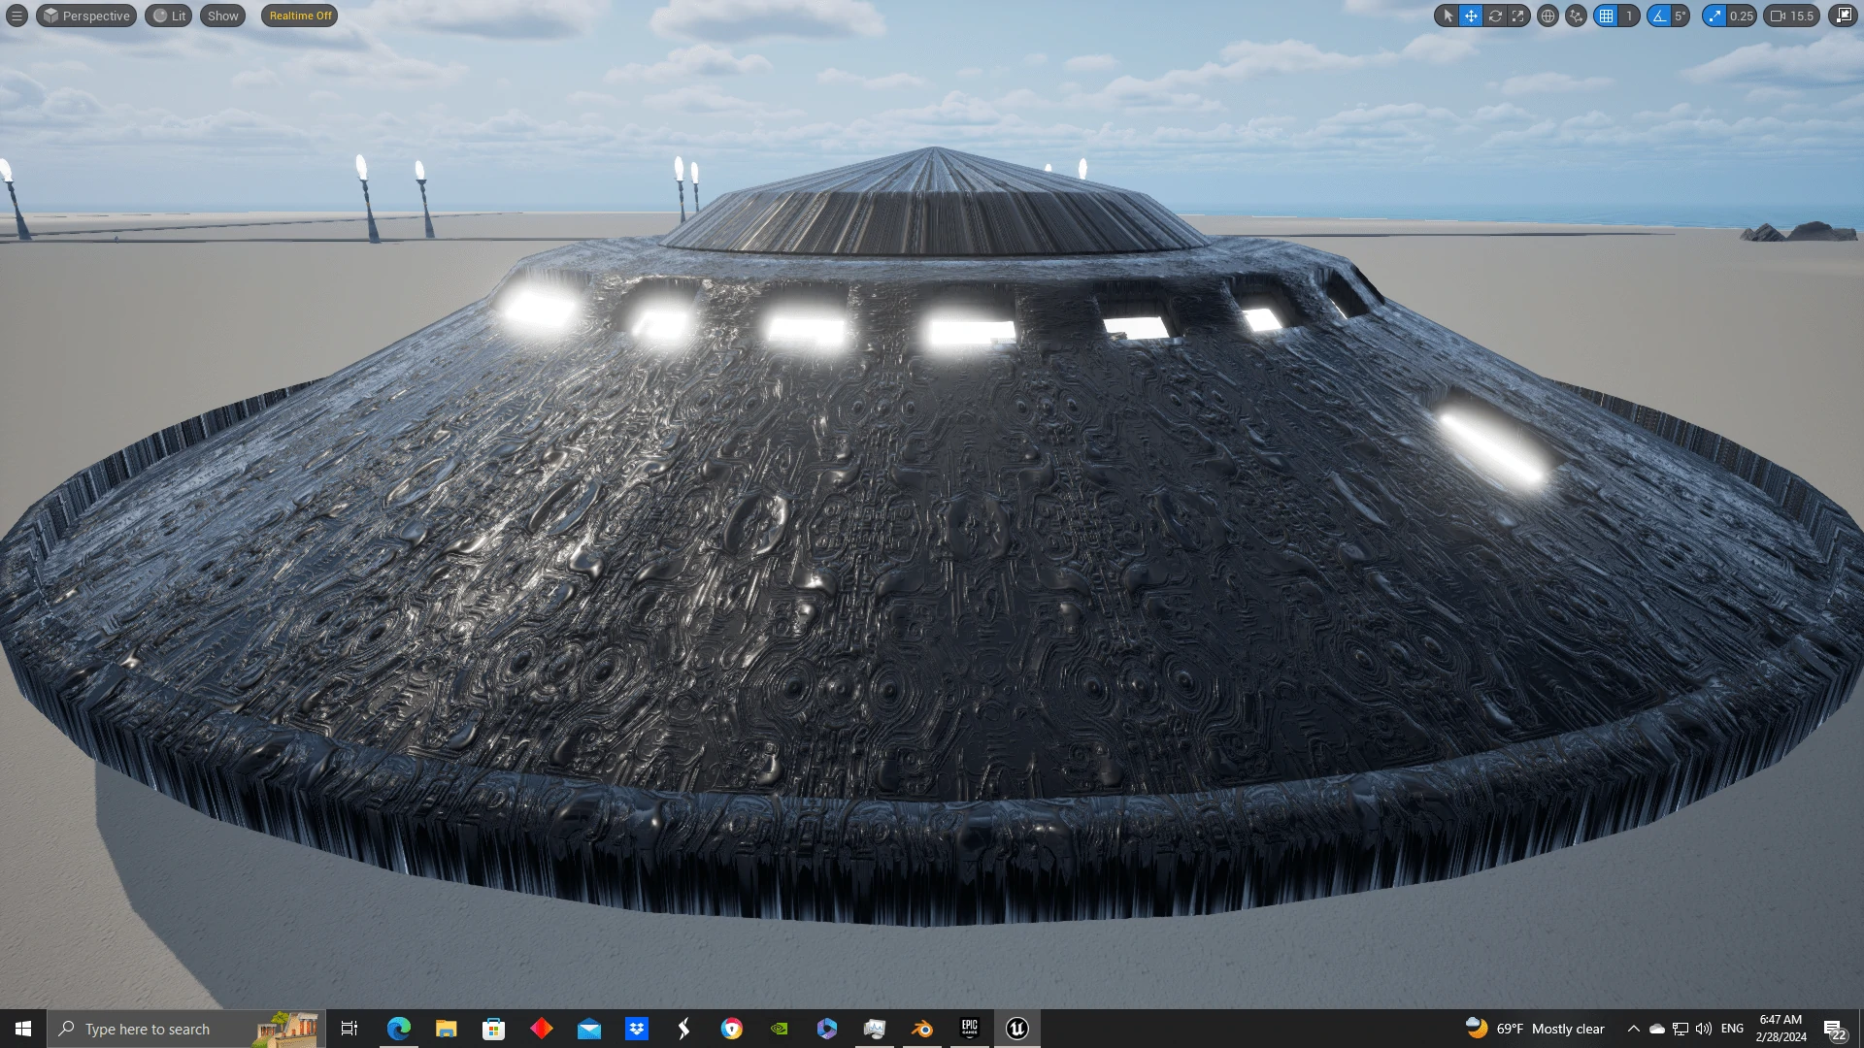Click the Show flags button
1864x1048 pixels.
click(x=222, y=16)
